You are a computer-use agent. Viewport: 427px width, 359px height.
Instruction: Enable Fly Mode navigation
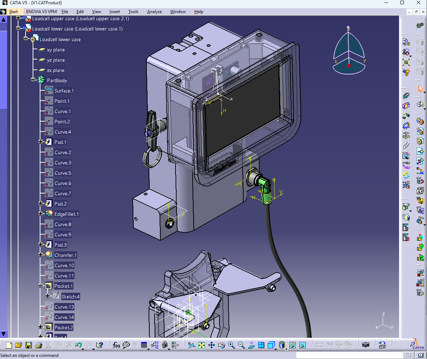[x=191, y=344]
